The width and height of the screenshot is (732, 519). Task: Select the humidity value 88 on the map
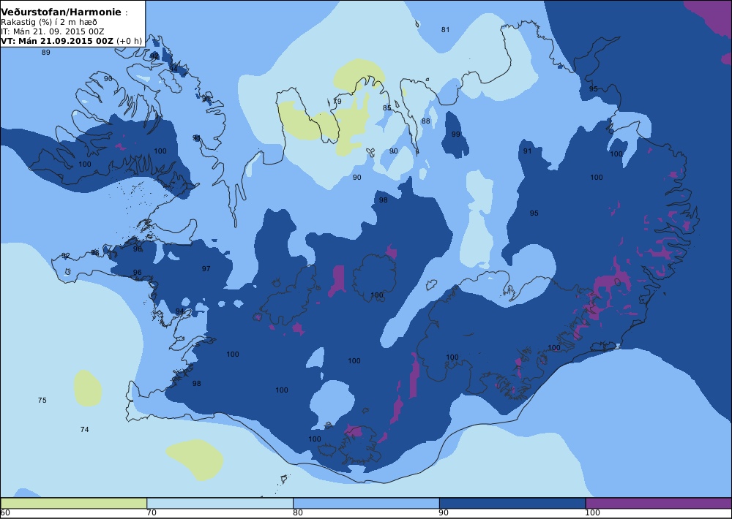tap(426, 121)
